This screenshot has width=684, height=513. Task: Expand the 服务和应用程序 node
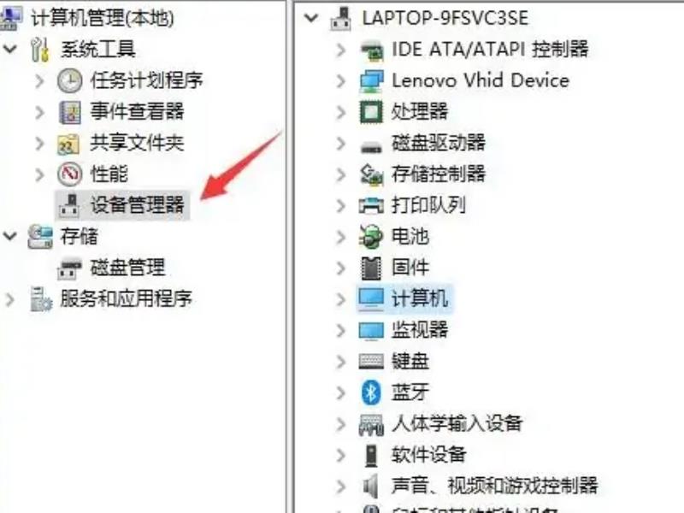pos(9,299)
